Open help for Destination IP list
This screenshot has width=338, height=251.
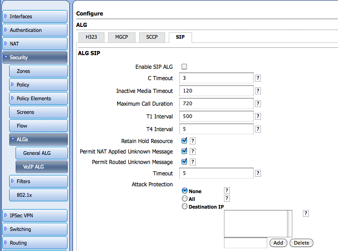point(306,214)
